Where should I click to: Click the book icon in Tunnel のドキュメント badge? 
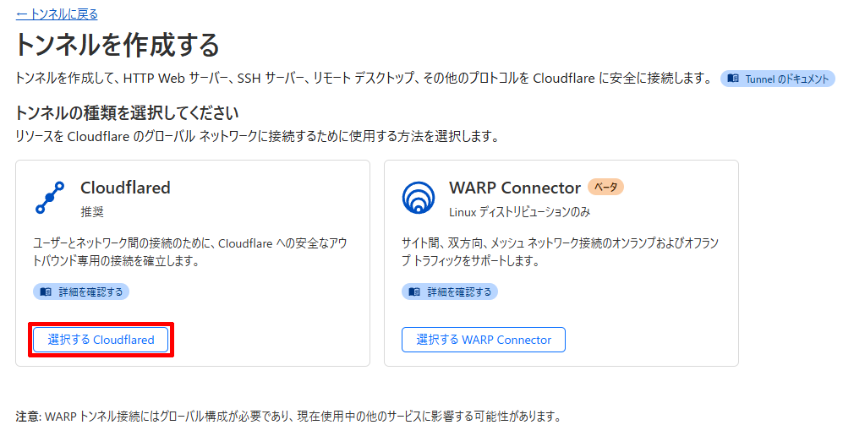pyautogui.click(x=733, y=79)
